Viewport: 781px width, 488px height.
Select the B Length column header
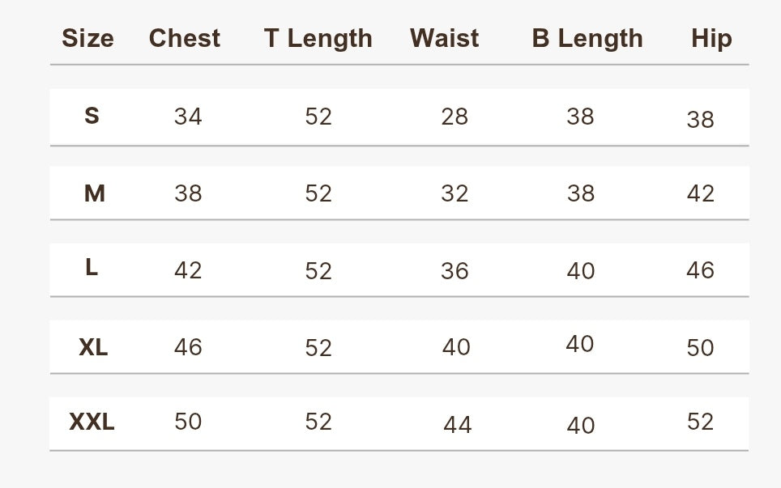click(x=587, y=39)
